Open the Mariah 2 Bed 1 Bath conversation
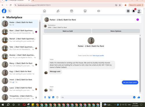145x107 pixels. click(19, 40)
